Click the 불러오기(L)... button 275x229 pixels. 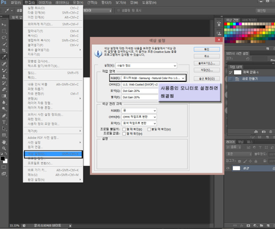[x=206, y=63]
